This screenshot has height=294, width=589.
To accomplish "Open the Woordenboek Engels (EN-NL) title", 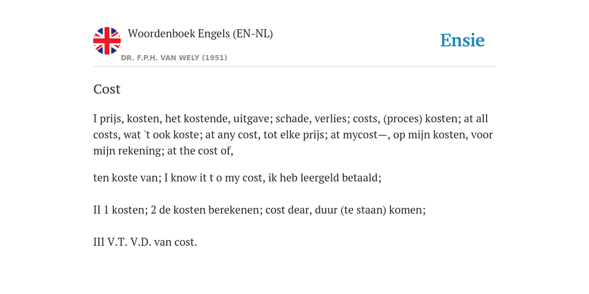I will [200, 34].
